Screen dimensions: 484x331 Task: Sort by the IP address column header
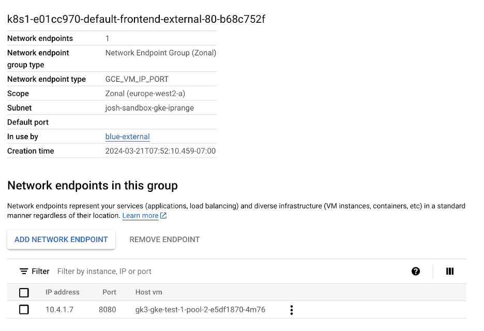63,292
